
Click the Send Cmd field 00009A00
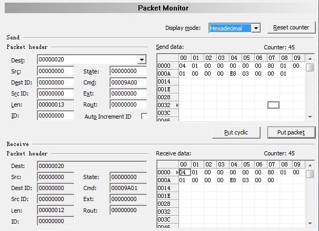click(x=128, y=82)
